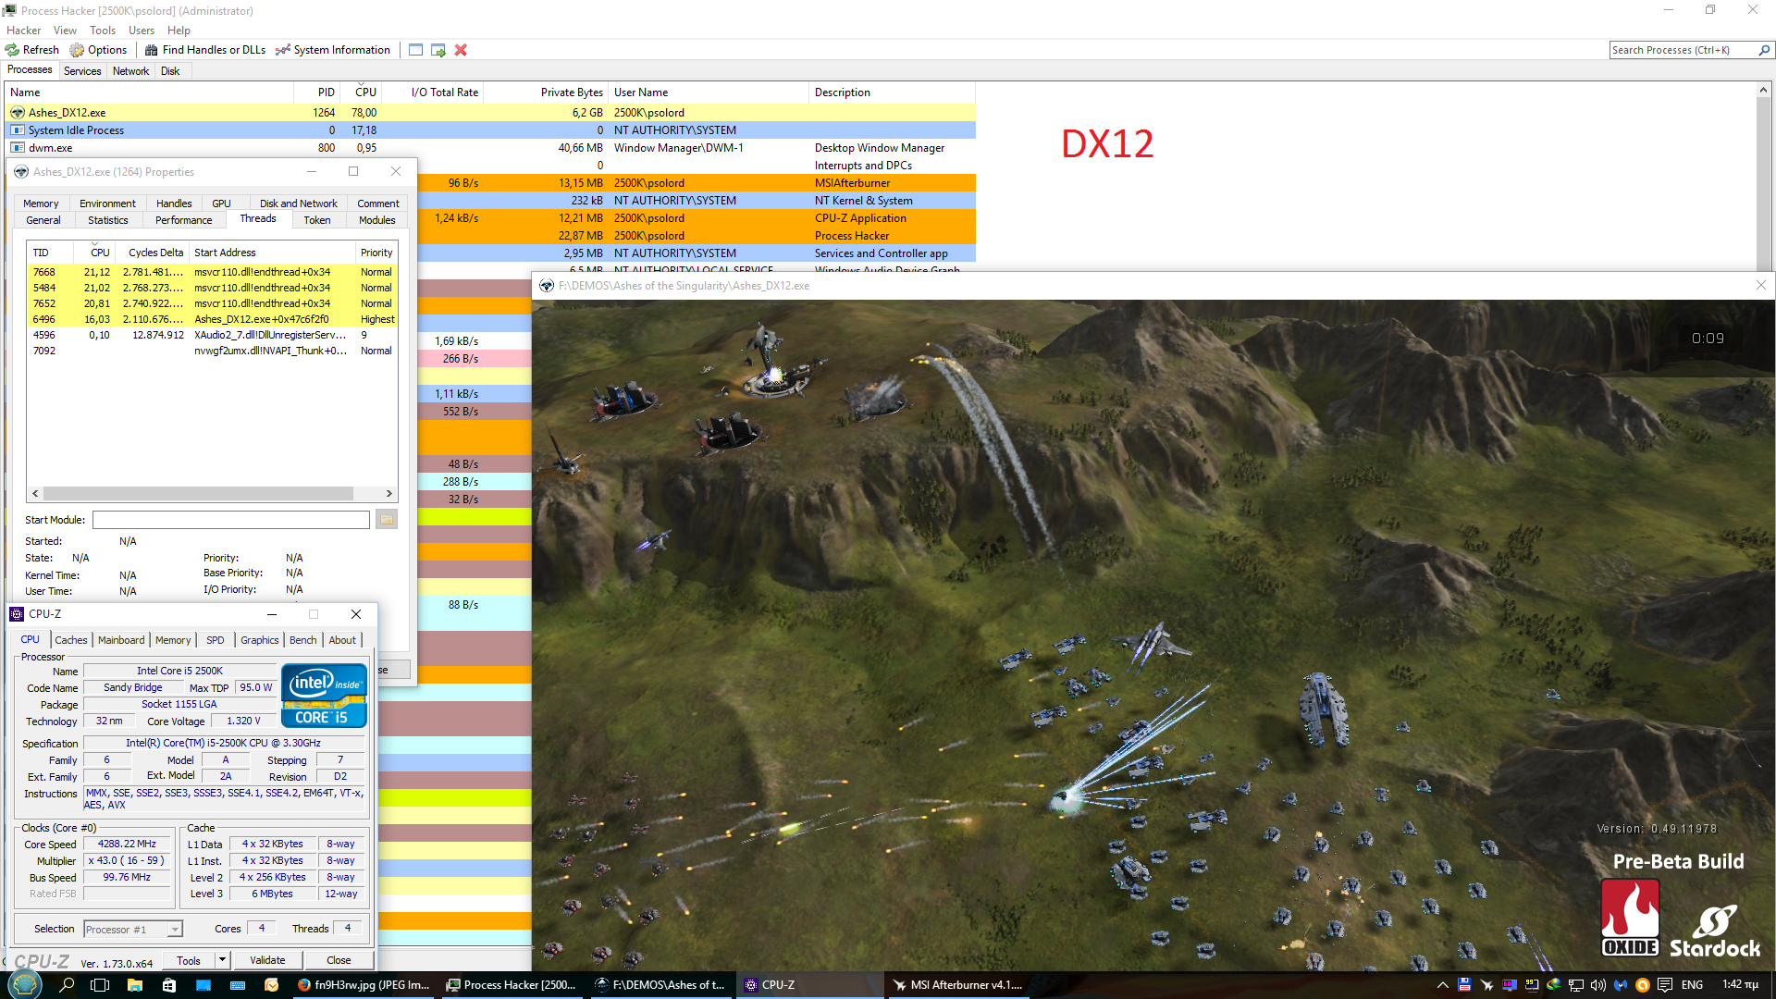Switch to Bench tab in CPU-Z

point(302,640)
